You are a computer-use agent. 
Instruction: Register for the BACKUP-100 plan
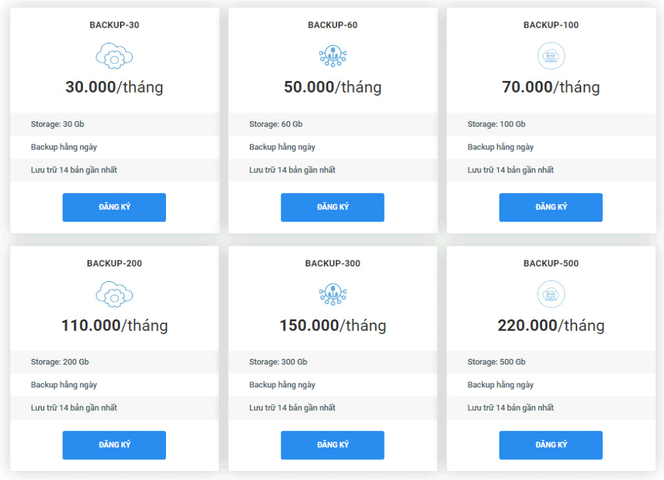(551, 207)
